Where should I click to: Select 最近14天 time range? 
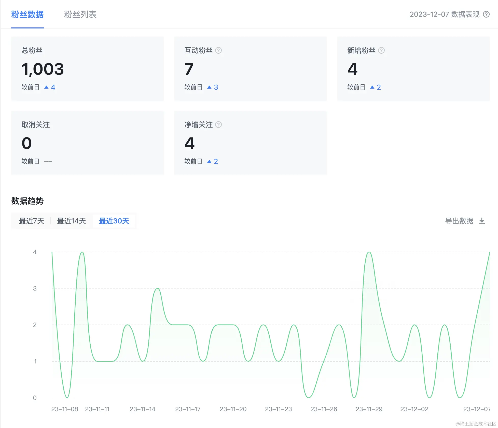(x=72, y=221)
